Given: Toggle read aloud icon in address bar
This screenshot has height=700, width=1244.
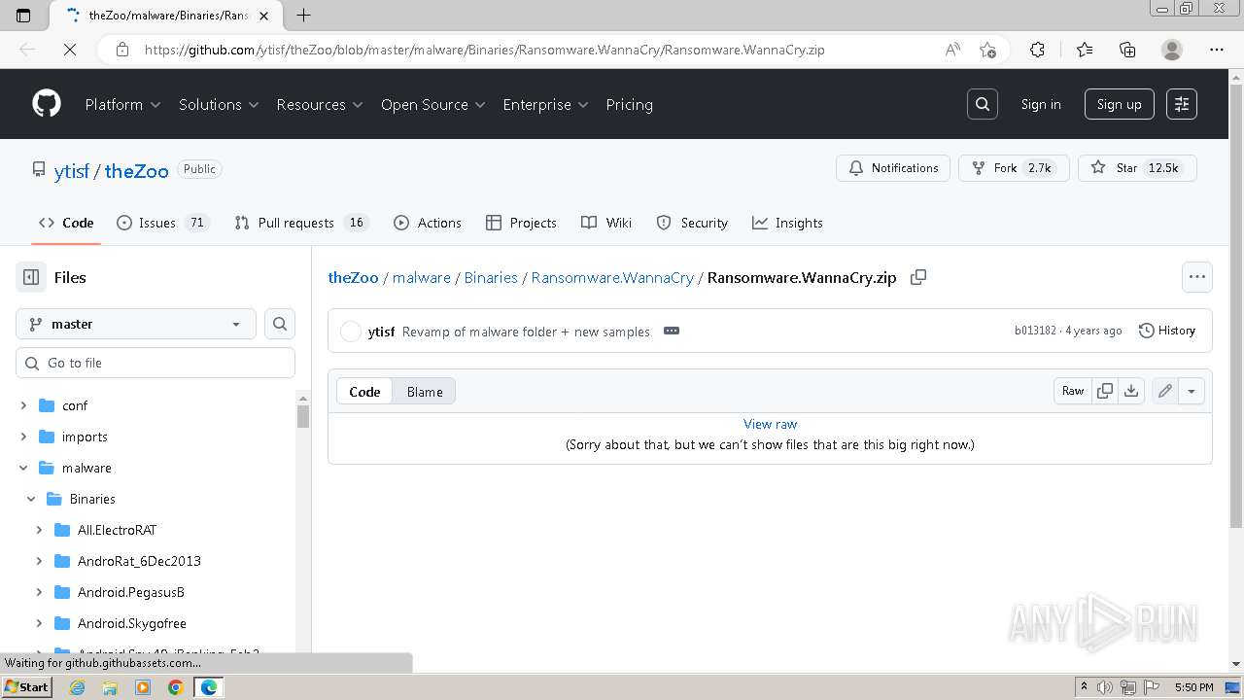Looking at the screenshot, I should pyautogui.click(x=952, y=50).
